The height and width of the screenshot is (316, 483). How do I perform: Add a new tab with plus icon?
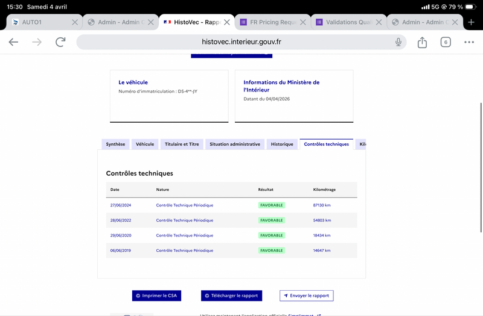coord(472,22)
